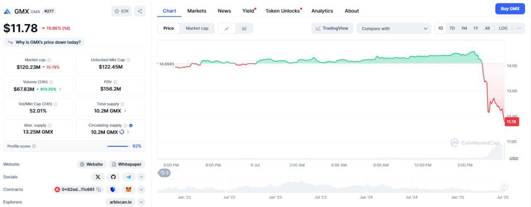Screen dimensions: 531x207
Task: Expand Volume (24h) details chevron
Action: (61, 89)
